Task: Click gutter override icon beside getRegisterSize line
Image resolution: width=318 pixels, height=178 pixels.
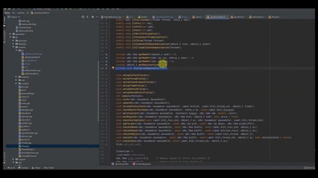Action: coord(106,65)
